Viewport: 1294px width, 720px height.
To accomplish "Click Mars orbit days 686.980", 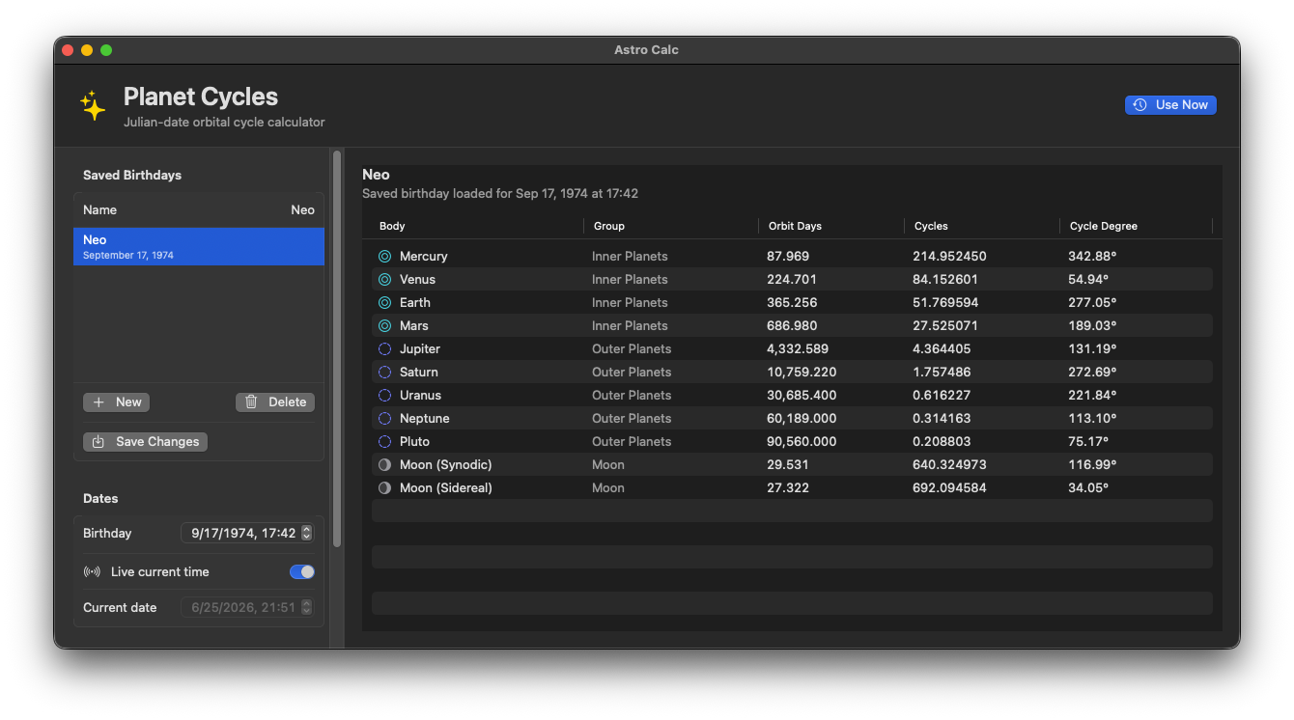I will pyautogui.click(x=791, y=326).
